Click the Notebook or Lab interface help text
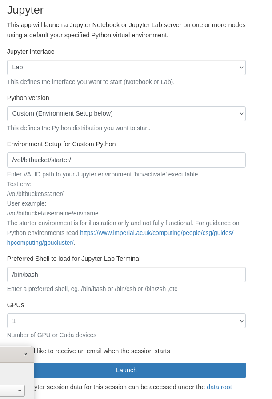This screenshot has width=272, height=399. tap(91, 82)
